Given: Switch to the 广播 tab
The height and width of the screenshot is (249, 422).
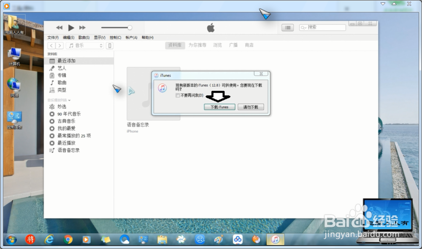Looking at the screenshot, I should click(233, 45).
